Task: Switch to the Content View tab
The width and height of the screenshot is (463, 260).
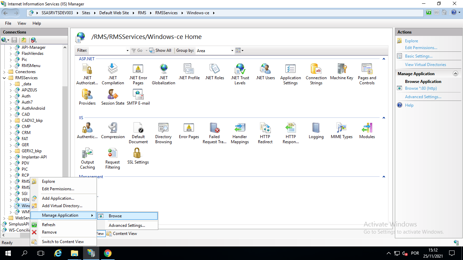Action: click(122, 234)
